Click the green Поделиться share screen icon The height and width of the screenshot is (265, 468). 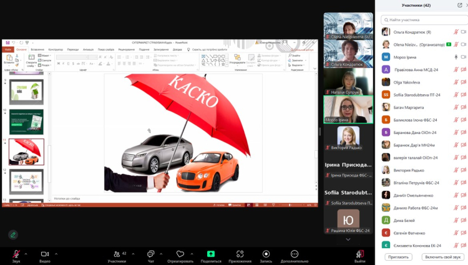pos(211,254)
